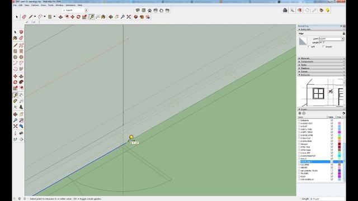Switch to Left view icon
Screen dimensions: 358x201
click(x=167, y=10)
